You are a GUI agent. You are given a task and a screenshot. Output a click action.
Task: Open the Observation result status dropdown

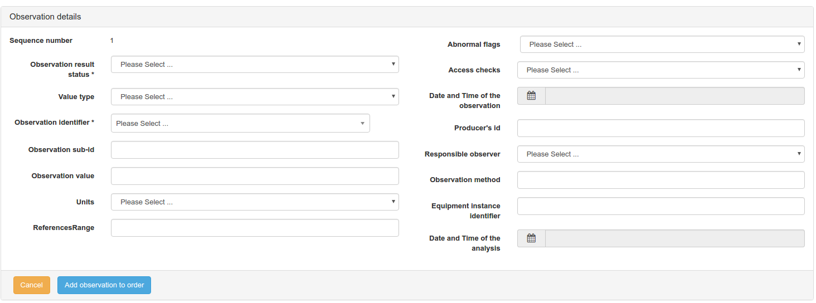255,65
